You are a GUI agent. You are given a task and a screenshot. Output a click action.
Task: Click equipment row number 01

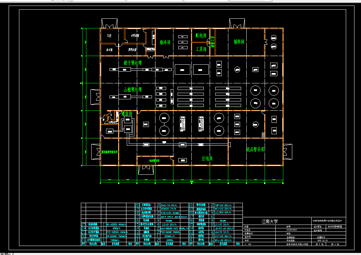click(191, 240)
